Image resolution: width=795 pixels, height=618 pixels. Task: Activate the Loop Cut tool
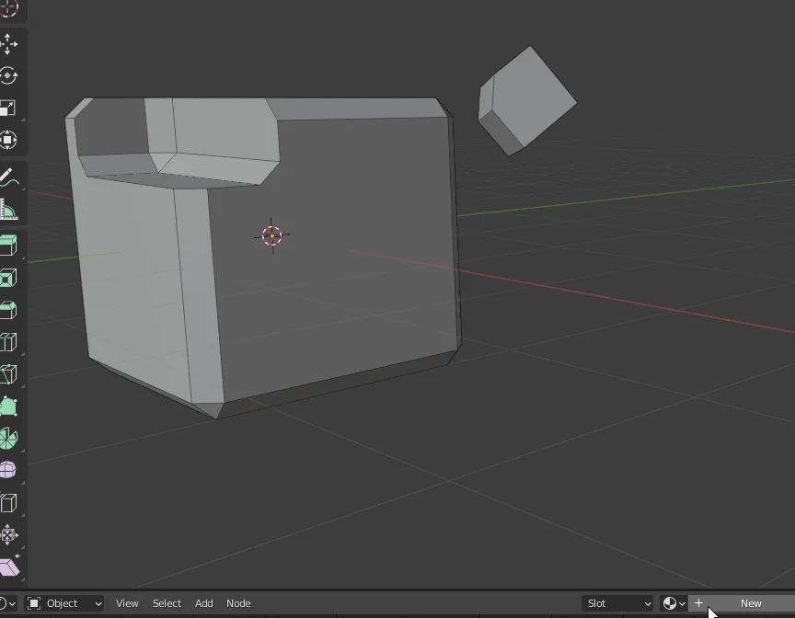[11, 341]
